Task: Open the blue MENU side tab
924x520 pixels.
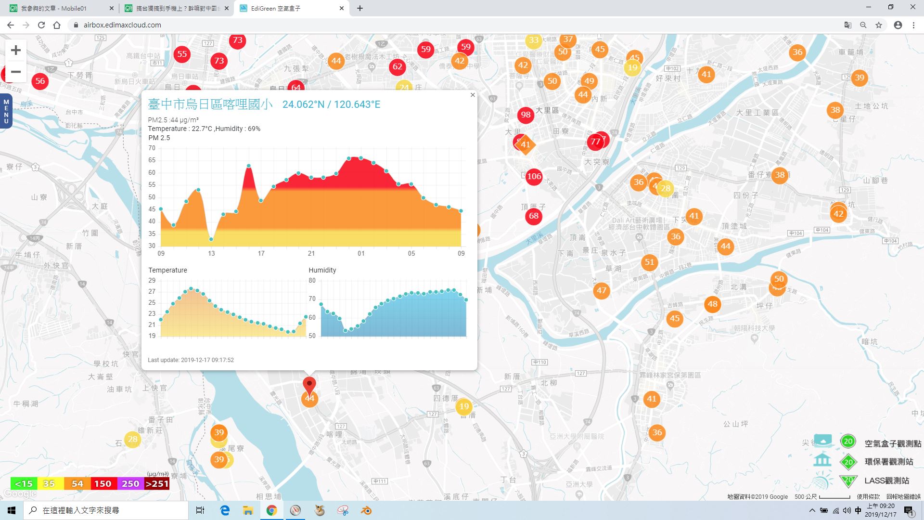Action: [6, 111]
